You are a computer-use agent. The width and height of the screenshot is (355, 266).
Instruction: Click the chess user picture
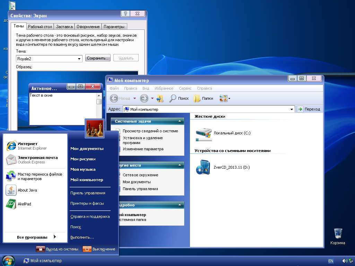(95, 128)
